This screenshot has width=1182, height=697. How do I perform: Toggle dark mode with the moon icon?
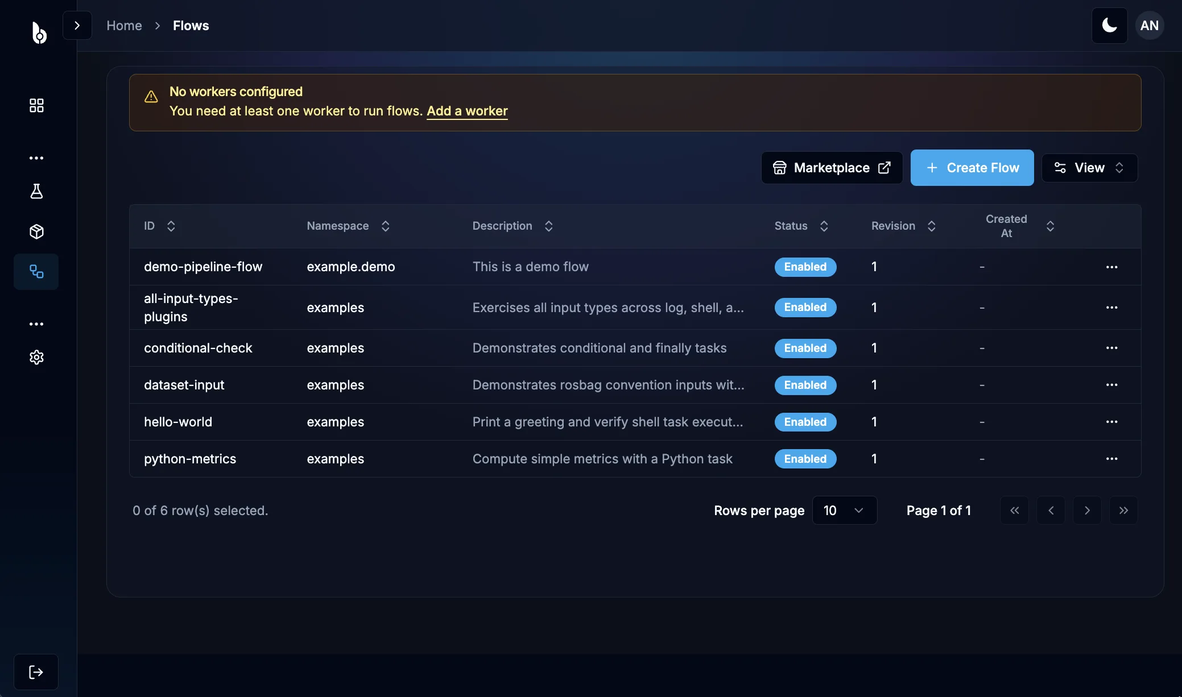[x=1109, y=26]
